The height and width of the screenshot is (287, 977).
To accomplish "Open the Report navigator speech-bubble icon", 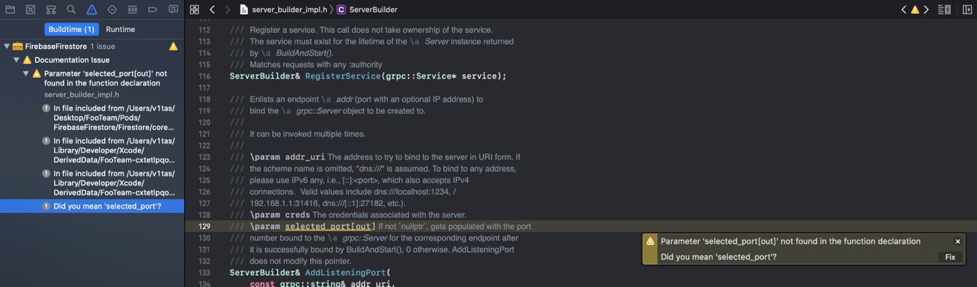I will pyautogui.click(x=173, y=10).
